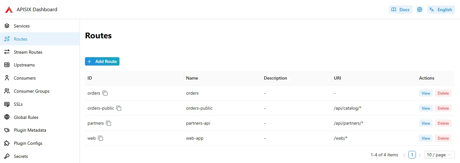Delete the partners route
Image resolution: width=460 pixels, height=163 pixels.
pos(443,123)
